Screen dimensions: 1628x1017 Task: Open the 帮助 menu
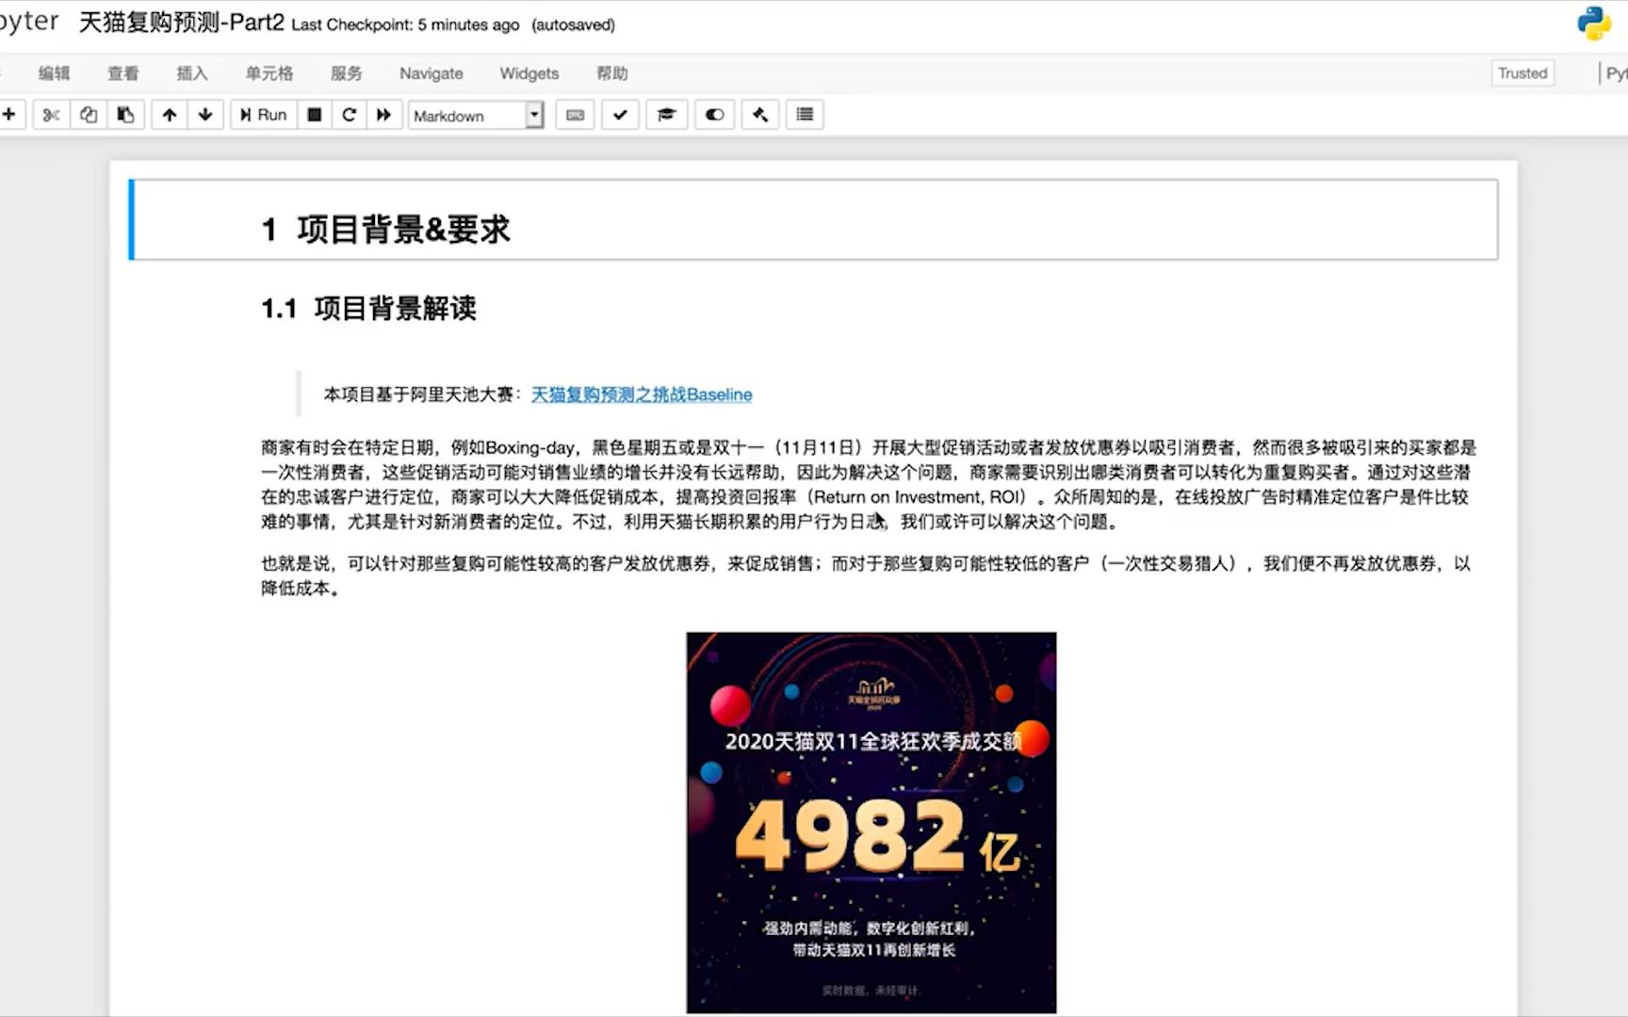pyautogui.click(x=612, y=73)
